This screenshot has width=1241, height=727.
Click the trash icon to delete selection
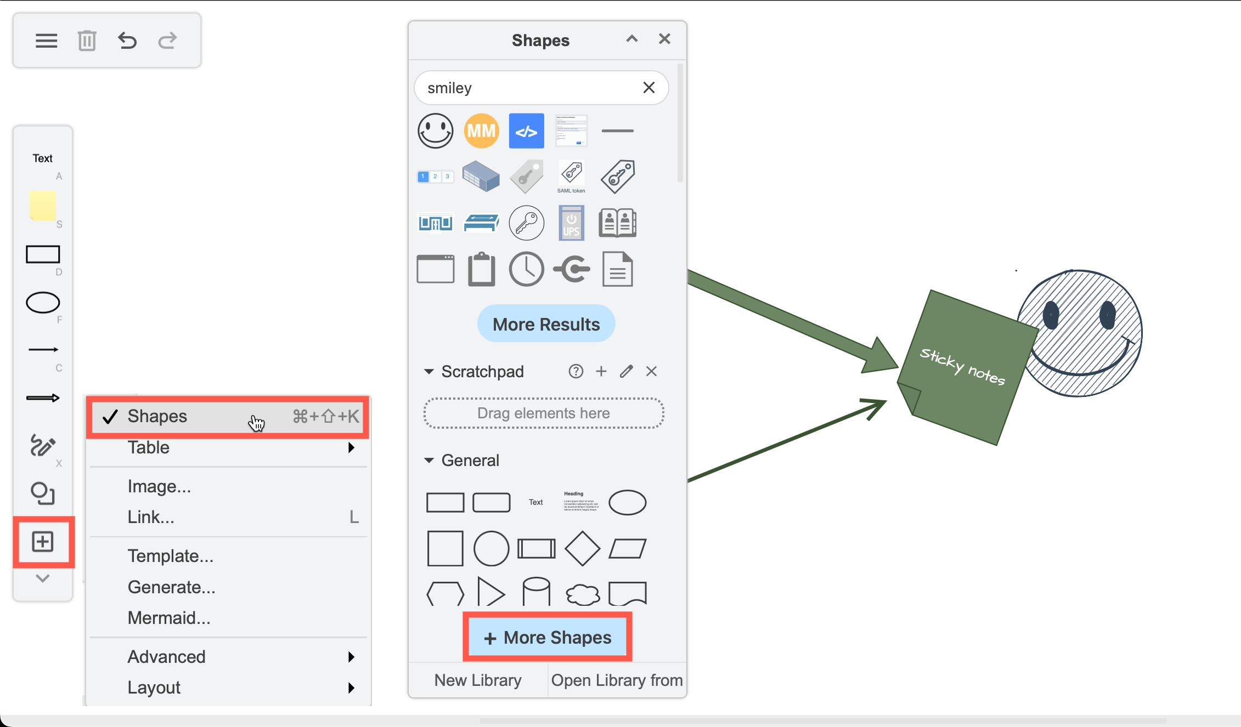(x=87, y=40)
